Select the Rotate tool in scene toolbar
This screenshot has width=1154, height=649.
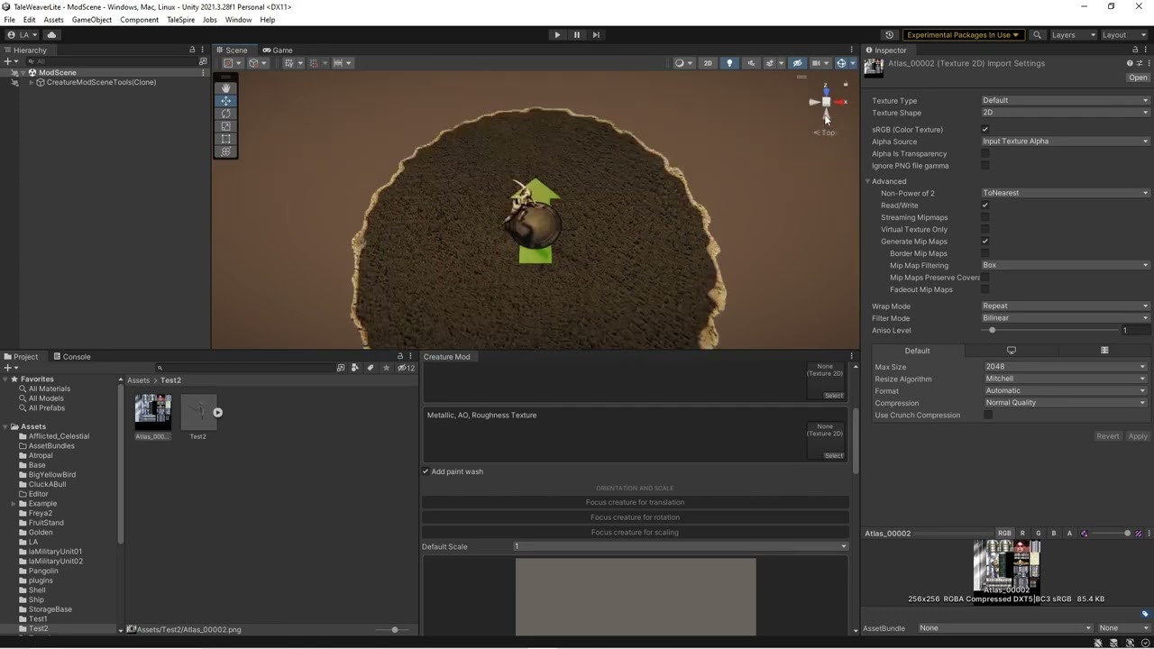pyautogui.click(x=225, y=114)
